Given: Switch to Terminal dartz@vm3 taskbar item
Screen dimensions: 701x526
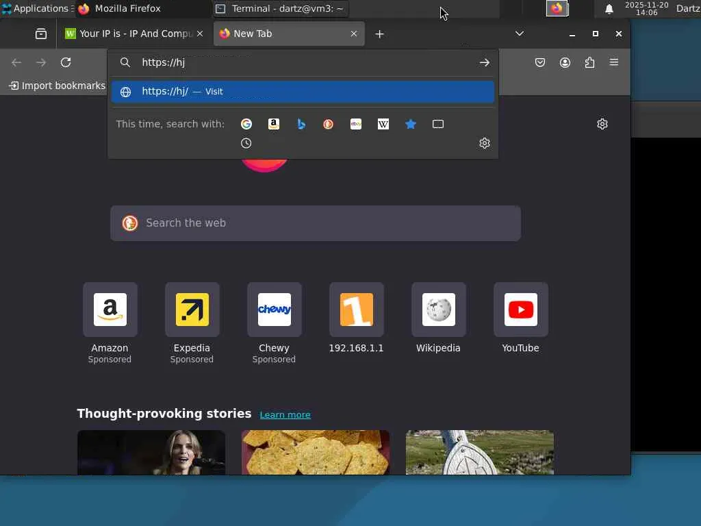Looking at the screenshot, I should (x=280, y=8).
